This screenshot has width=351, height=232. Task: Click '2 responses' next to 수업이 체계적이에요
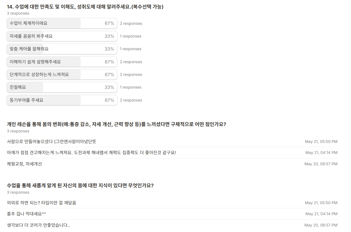pyautogui.click(x=131, y=23)
